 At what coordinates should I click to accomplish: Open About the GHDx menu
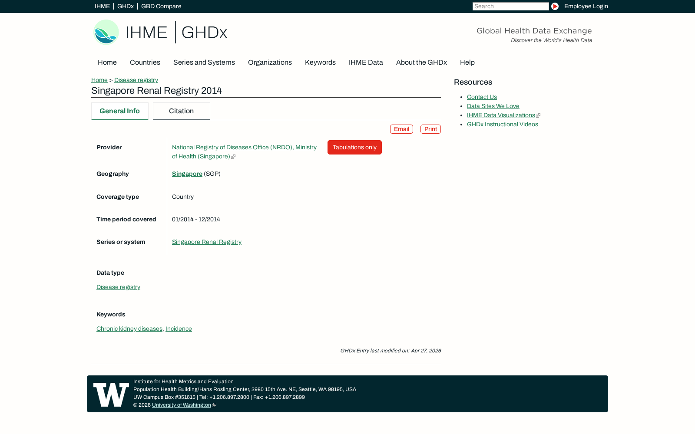click(421, 62)
